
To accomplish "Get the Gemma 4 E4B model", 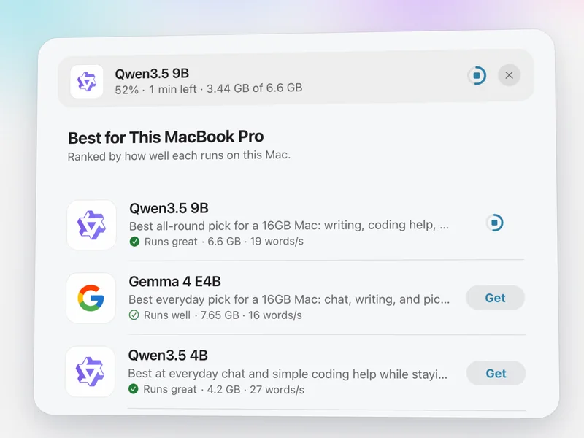I will 495,298.
